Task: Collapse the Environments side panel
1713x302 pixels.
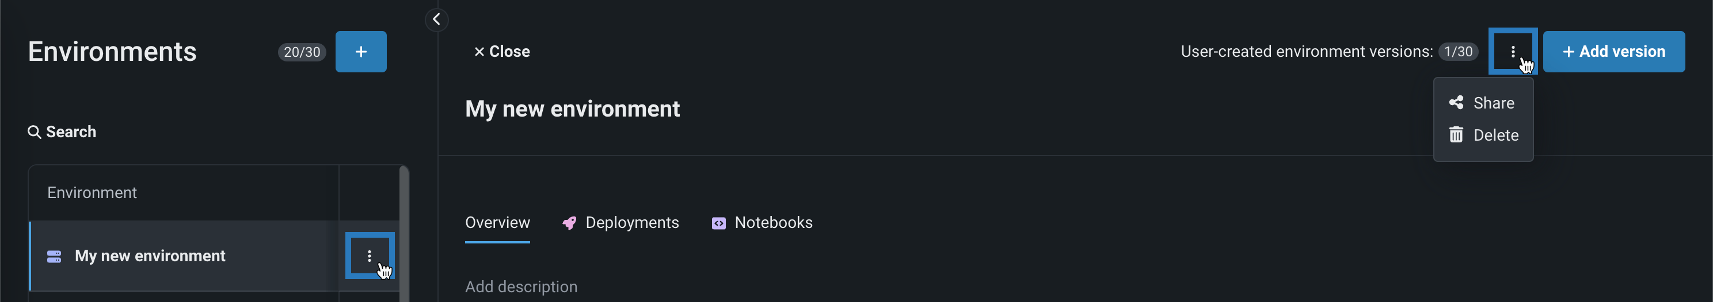Action: coord(436,20)
